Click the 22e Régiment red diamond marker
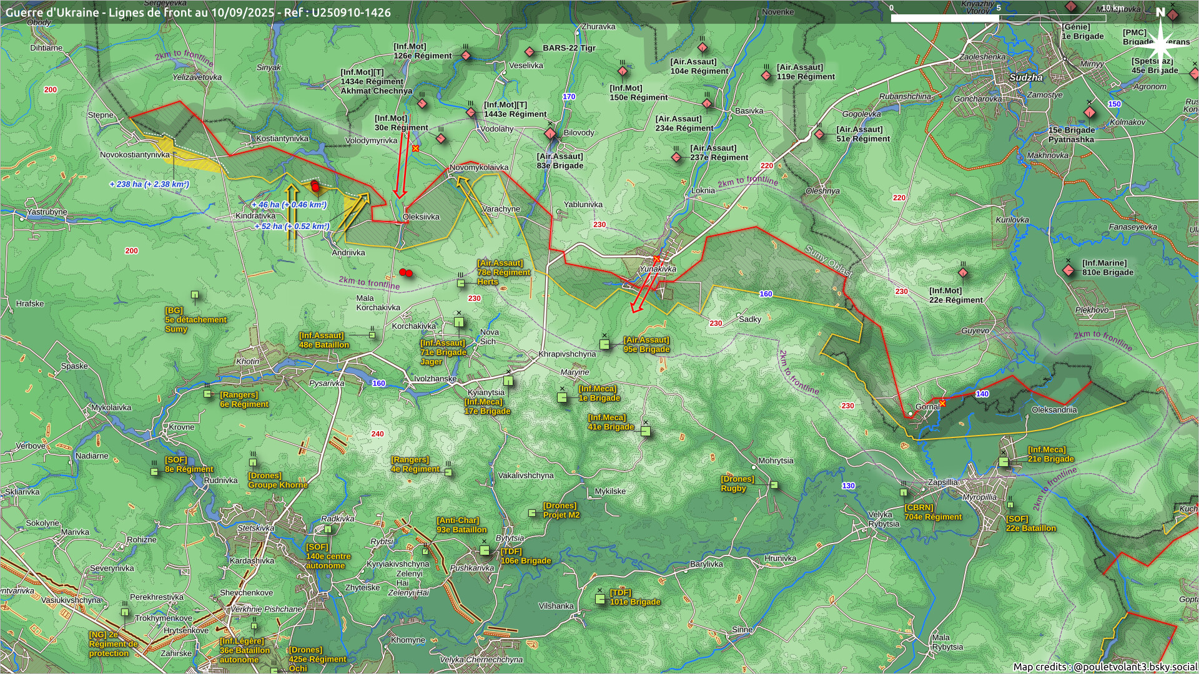The height and width of the screenshot is (674, 1199). point(962,273)
